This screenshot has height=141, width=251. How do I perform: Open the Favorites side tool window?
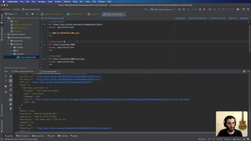coord(2,126)
